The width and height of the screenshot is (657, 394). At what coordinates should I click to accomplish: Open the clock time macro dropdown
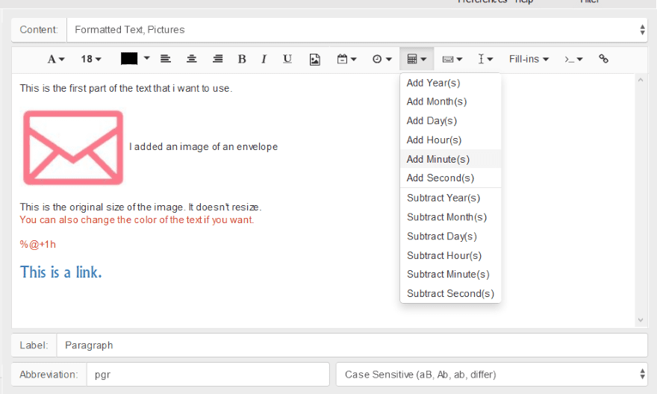(x=382, y=59)
